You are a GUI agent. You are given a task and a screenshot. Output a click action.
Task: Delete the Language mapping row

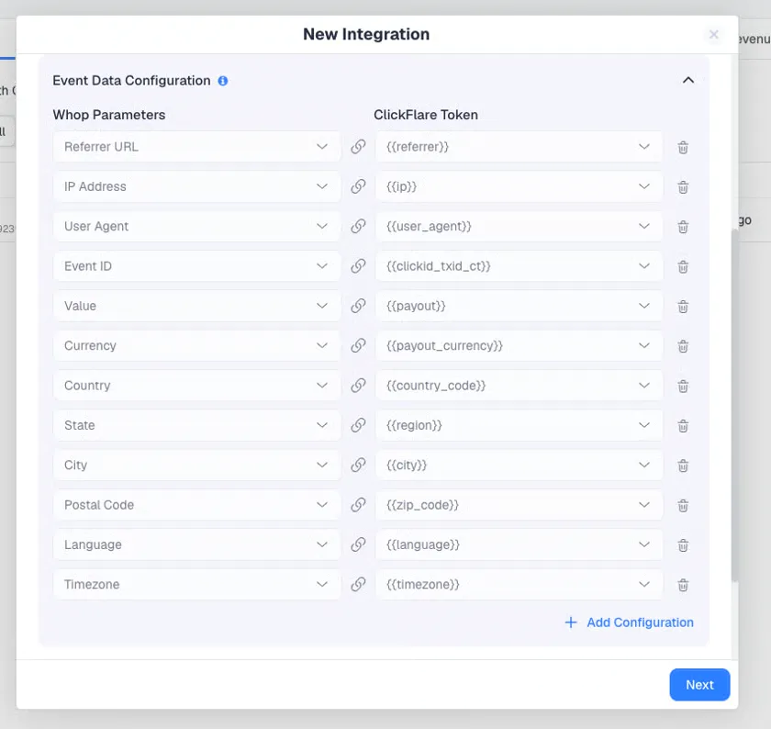pos(683,545)
